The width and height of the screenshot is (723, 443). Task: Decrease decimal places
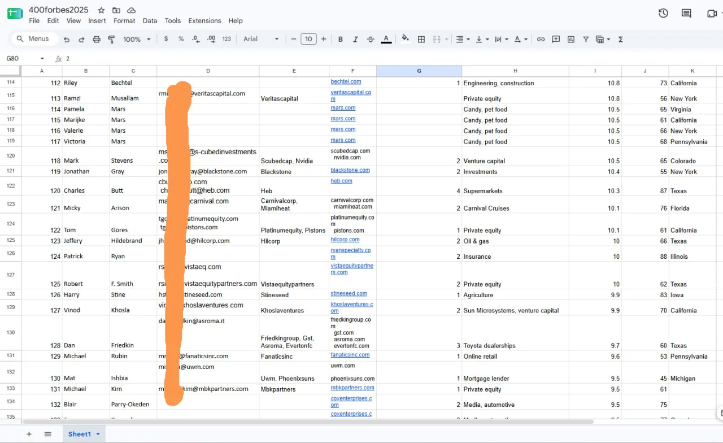click(195, 39)
